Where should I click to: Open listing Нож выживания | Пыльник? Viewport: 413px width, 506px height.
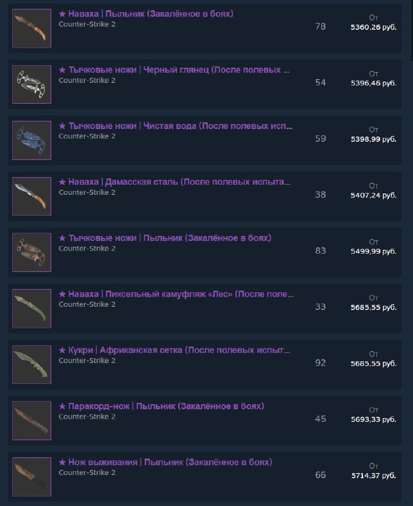coord(165,462)
